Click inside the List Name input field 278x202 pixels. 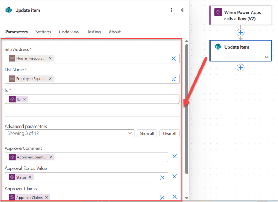(x=92, y=79)
